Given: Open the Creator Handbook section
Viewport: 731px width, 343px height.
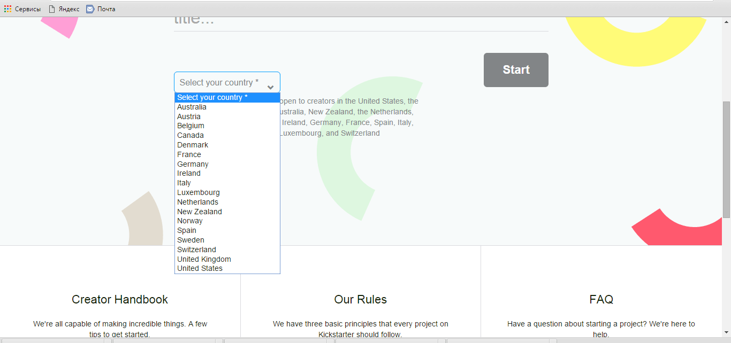Looking at the screenshot, I should (120, 299).
